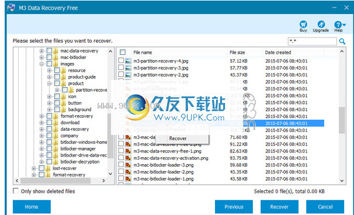Click the lost-recover folder icon

(x=48, y=168)
